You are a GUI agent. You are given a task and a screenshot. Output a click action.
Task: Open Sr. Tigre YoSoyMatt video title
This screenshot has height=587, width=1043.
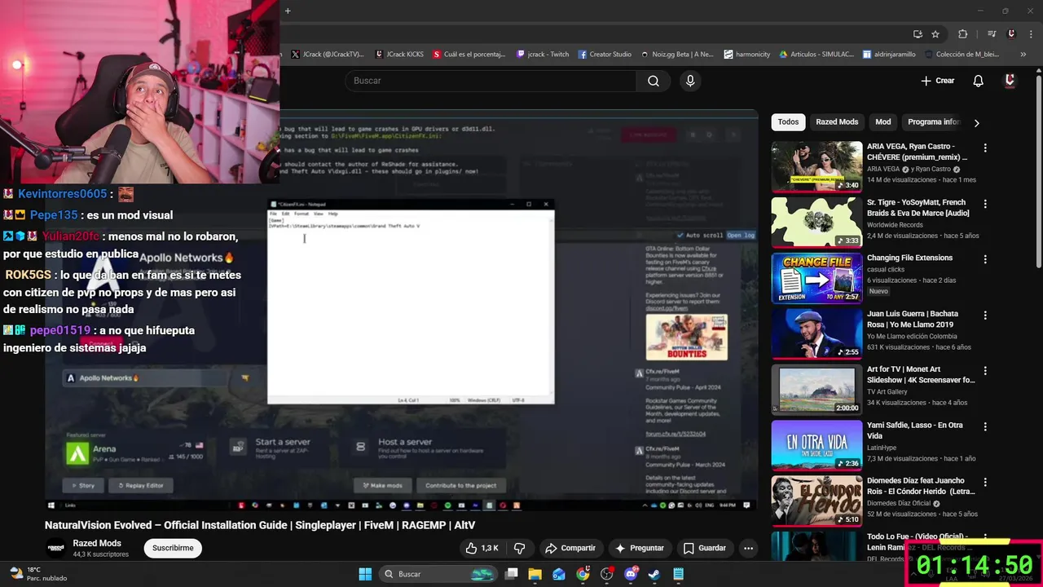pos(918,208)
